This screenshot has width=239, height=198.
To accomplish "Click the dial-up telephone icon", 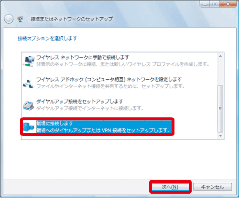I will coord(28,105).
